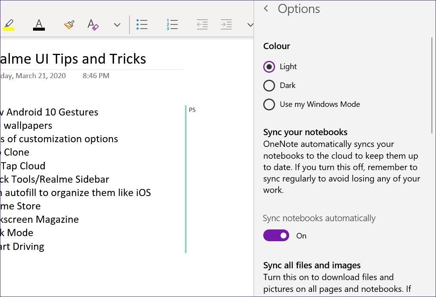Activate the format painter brush
Screen dimensions: 436x297
69,25
